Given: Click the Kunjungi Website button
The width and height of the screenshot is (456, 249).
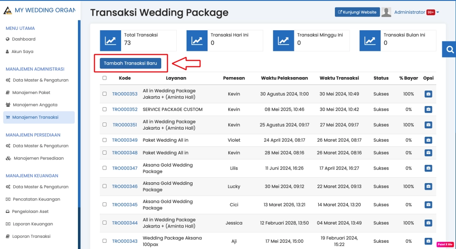Looking at the screenshot, I should 357,12.
